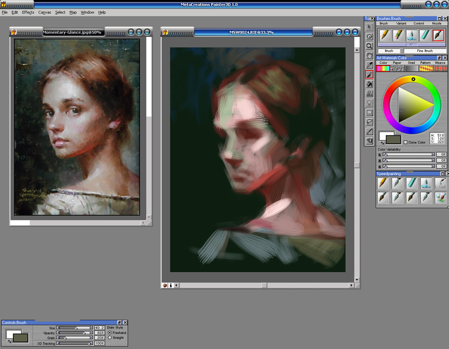Select the rectangular selection tool

tap(369, 112)
